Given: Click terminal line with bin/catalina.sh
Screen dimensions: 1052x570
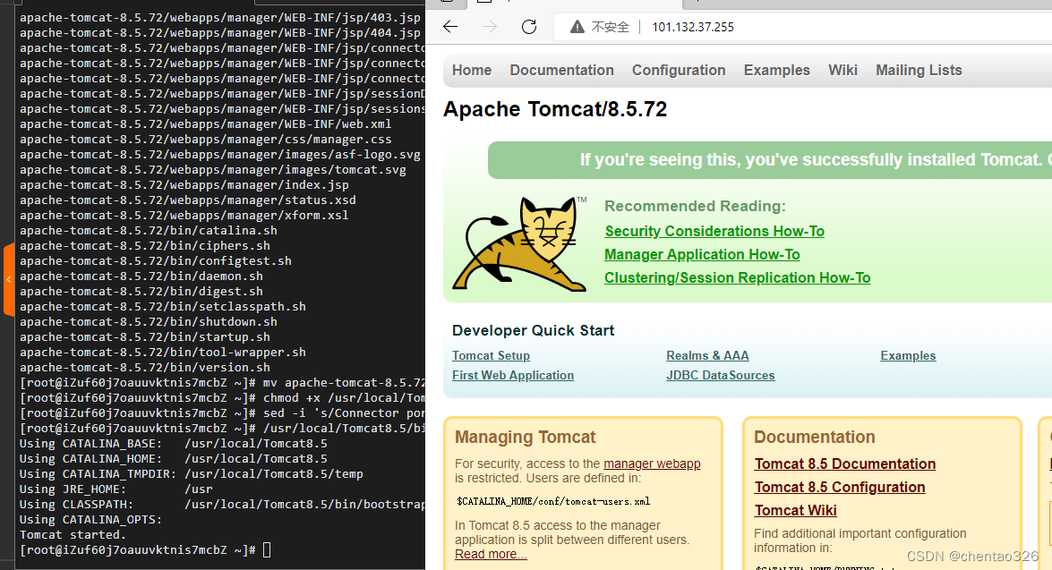Looking at the screenshot, I should [x=149, y=231].
